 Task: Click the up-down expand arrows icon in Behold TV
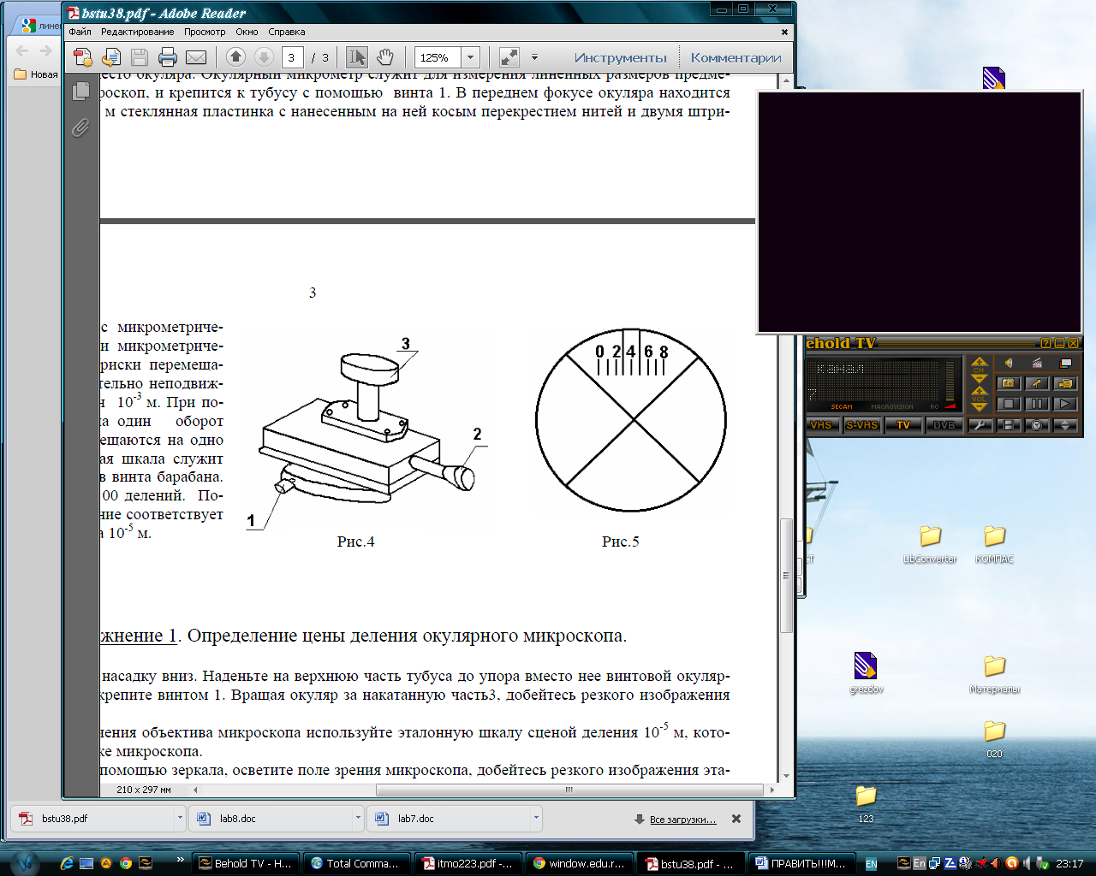coord(1065,425)
